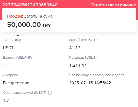Click the info icon next to Орієнтовна комісія
Screen dimensions: 138x107
pyautogui.click(x=50, y=93)
